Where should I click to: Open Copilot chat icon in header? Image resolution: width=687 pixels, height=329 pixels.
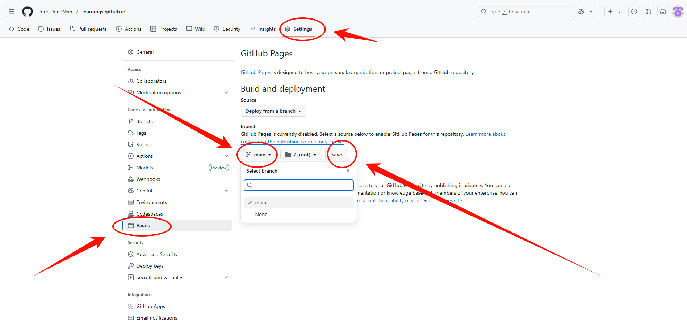click(581, 12)
